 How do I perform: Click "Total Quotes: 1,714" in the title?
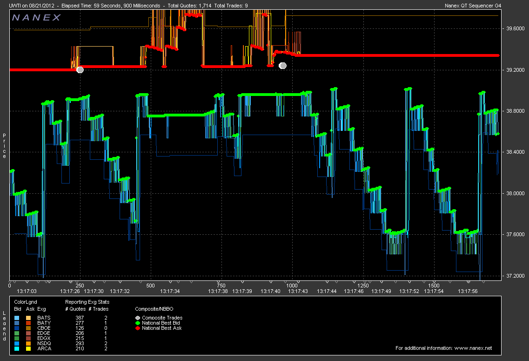click(x=190, y=6)
